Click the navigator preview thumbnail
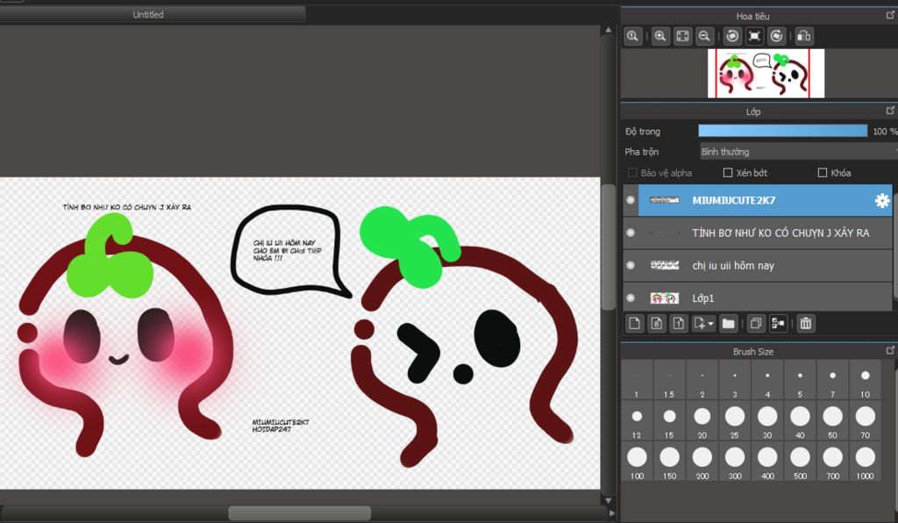This screenshot has height=523, width=898. (766, 74)
